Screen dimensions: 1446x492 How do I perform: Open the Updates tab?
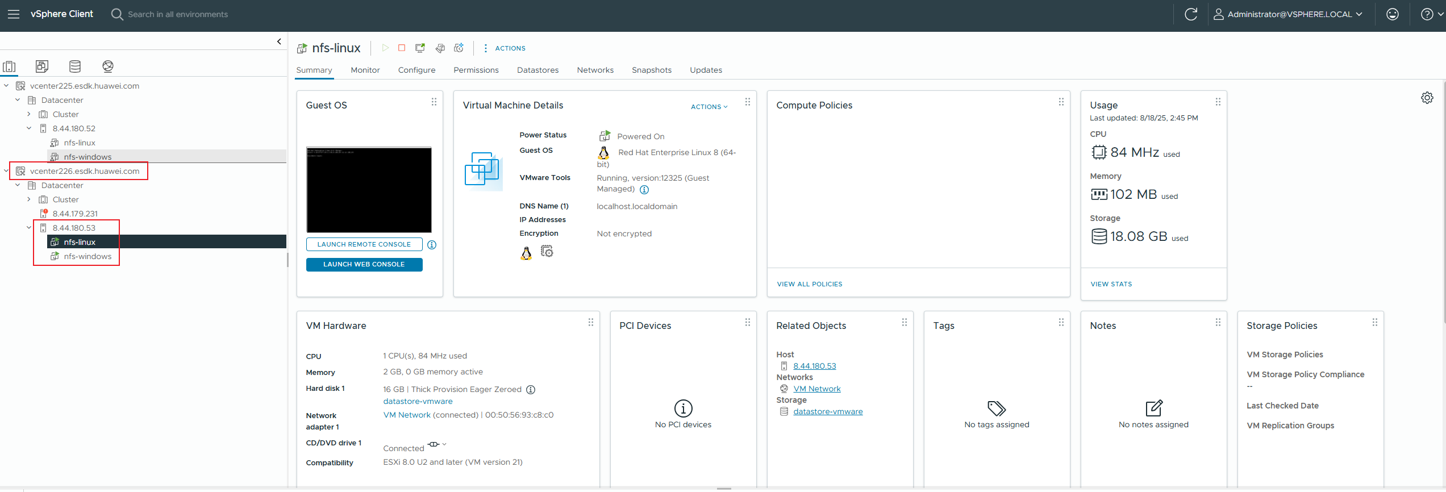(x=706, y=70)
